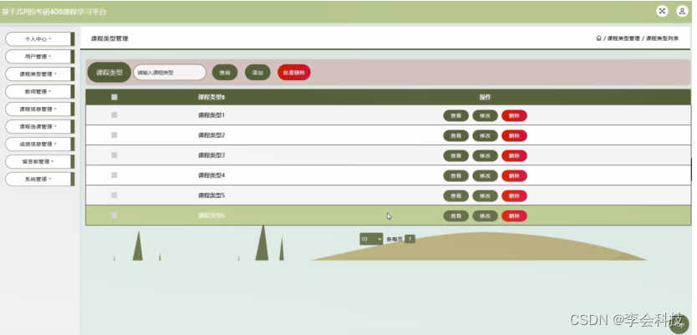
Task: Click 删除 for 课程类型3
Action: point(514,155)
